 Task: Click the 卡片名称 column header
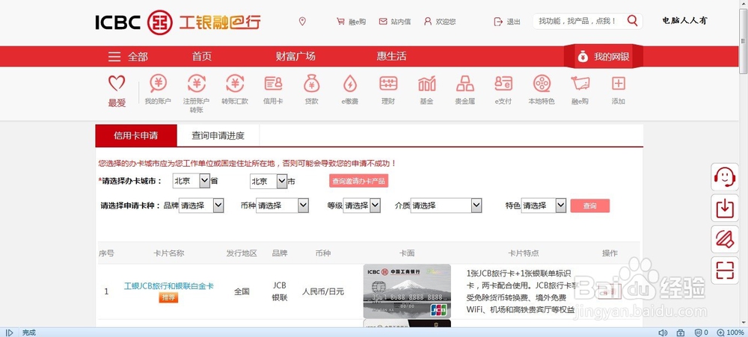pos(168,253)
